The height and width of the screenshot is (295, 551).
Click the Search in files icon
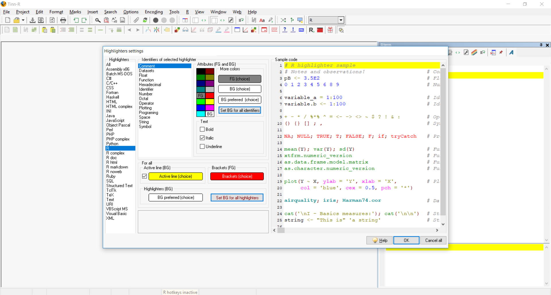tap(106, 20)
